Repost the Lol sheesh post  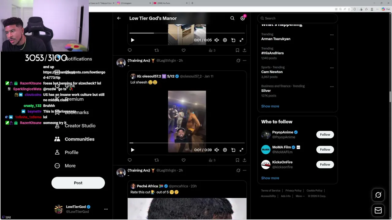click(x=156, y=160)
